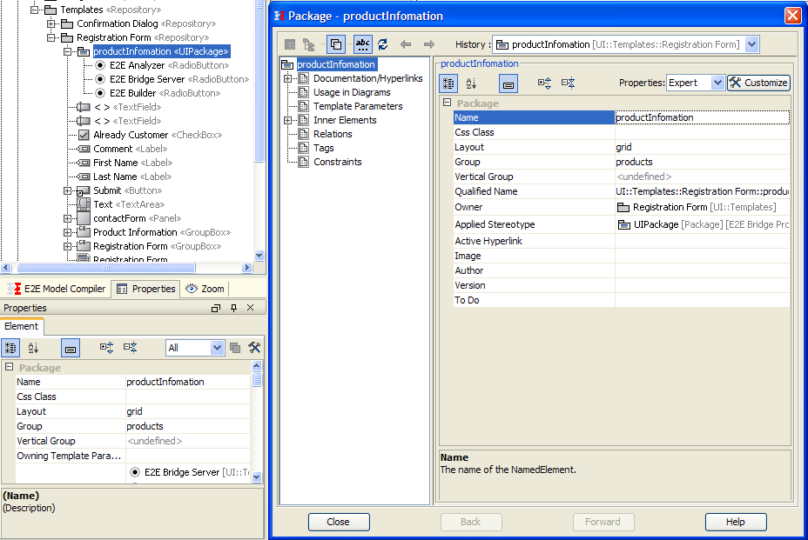Click collapse all icon in dialog properties toolbar
Viewport: 808px width, 540px height.
point(569,83)
